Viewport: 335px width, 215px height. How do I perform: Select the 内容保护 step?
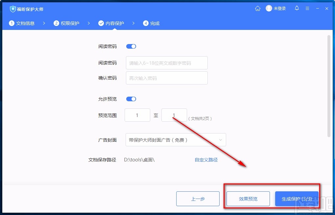111,23
